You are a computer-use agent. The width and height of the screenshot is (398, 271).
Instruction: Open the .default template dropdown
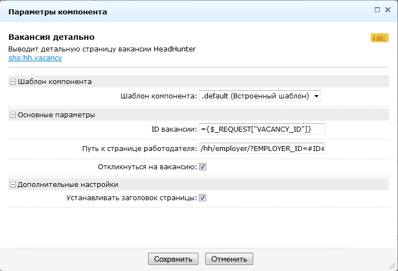pos(260,96)
